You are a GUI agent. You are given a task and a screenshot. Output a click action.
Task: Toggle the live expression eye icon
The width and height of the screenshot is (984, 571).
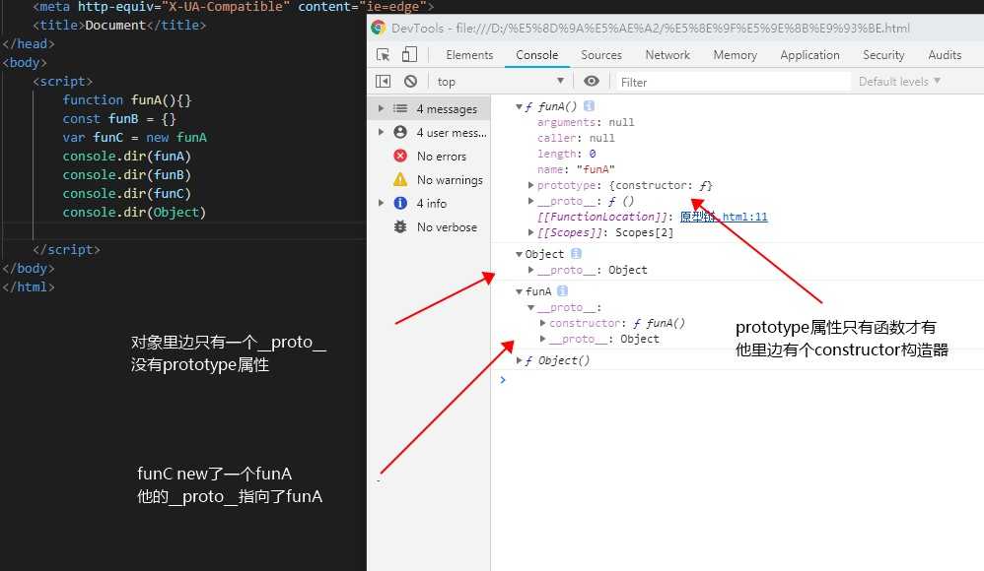pyautogui.click(x=592, y=81)
